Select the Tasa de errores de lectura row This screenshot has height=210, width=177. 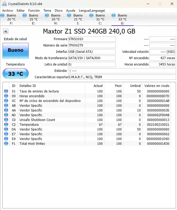point(87,91)
